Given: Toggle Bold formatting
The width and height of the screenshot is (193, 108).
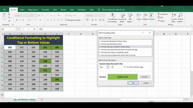Looking at the screenshot, I should pos(17,20).
